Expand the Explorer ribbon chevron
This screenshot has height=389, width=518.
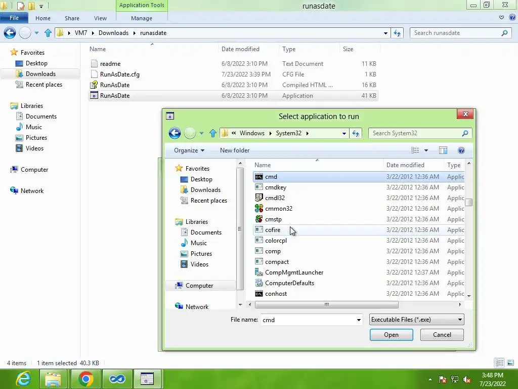pos(501,18)
